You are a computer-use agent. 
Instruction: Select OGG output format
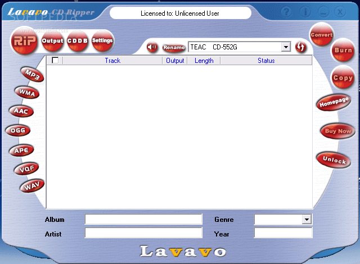[x=18, y=130]
